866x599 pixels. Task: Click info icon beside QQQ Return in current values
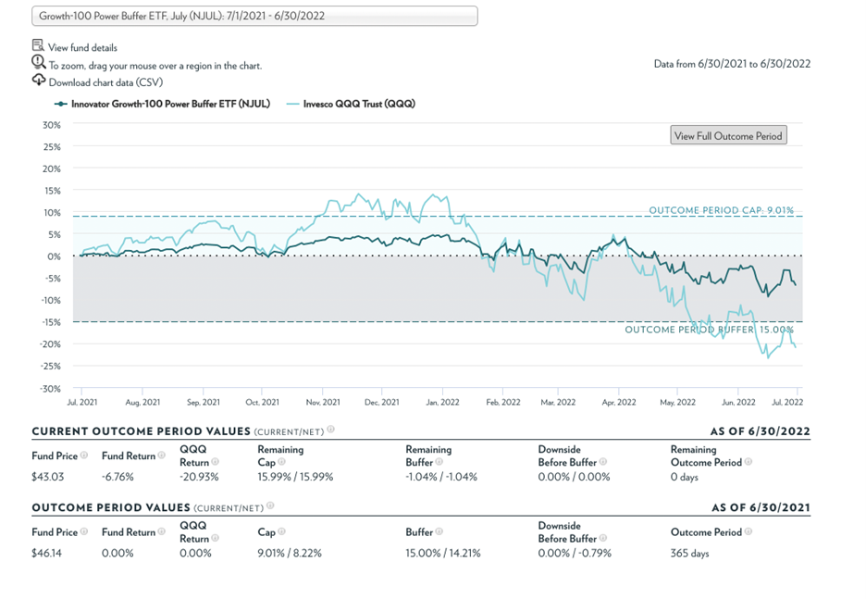(x=215, y=461)
